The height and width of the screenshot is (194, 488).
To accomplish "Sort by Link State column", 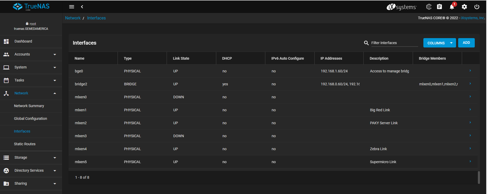I will click(x=181, y=58).
